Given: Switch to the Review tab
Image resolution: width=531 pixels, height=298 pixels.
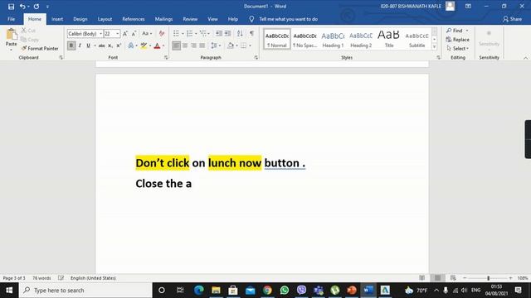Looking at the screenshot, I should click(x=190, y=19).
